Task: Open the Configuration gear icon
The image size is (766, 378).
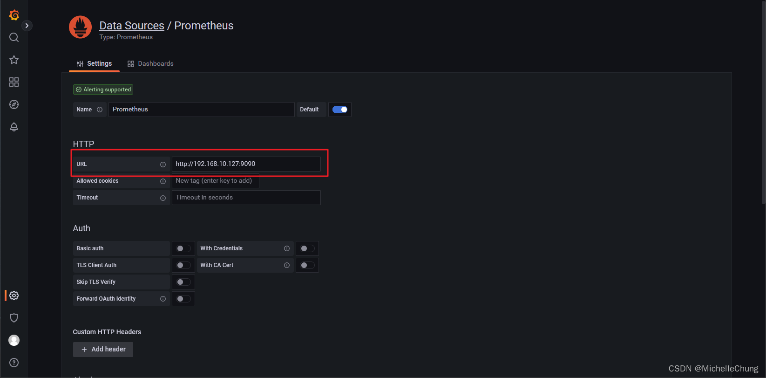Action: click(14, 296)
